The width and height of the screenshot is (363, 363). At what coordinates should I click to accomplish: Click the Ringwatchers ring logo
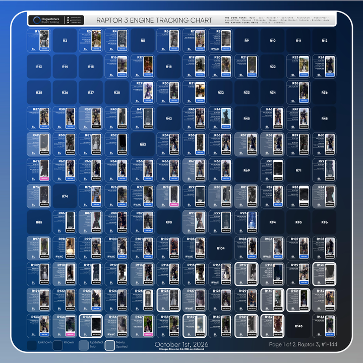(x=37, y=20)
